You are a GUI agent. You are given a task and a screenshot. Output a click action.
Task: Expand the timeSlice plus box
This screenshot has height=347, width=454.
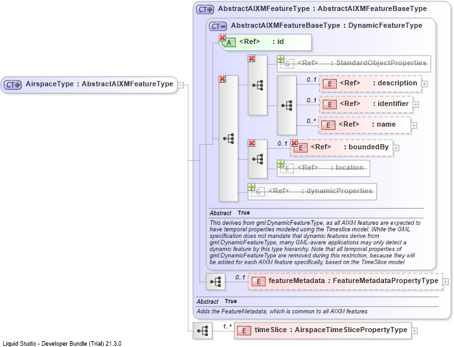[414, 331]
